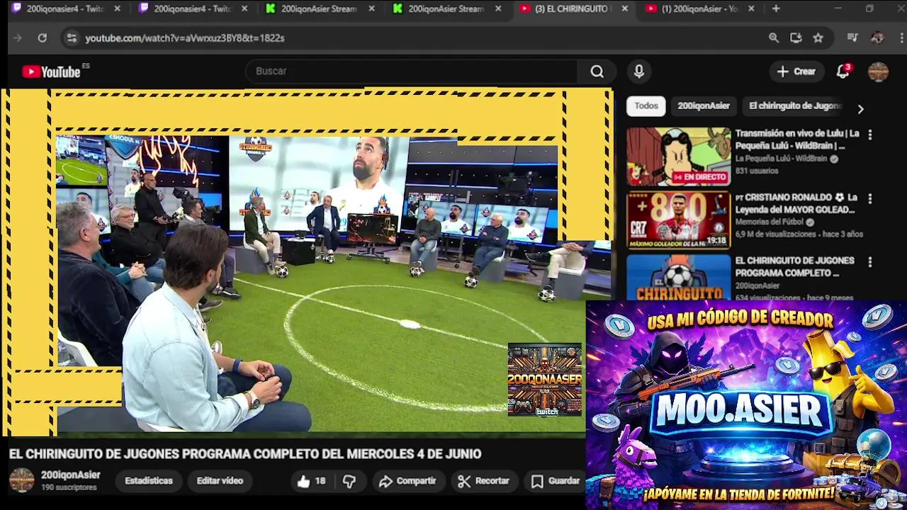The width and height of the screenshot is (907, 510).
Task: Open the Crear button
Action: (796, 72)
